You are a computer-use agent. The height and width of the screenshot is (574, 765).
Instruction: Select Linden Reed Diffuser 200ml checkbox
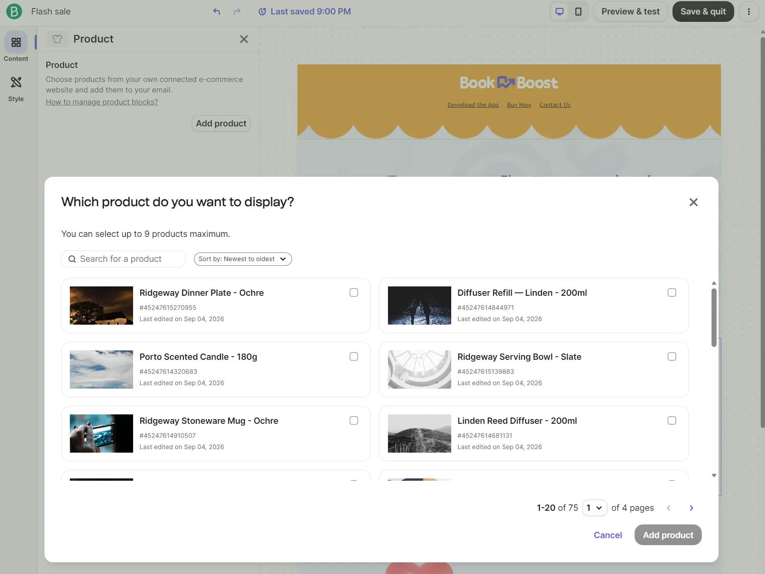(672, 421)
